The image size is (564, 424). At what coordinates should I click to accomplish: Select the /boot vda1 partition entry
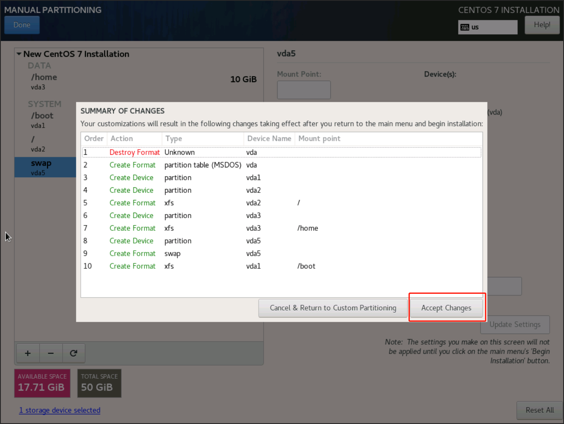pos(42,120)
